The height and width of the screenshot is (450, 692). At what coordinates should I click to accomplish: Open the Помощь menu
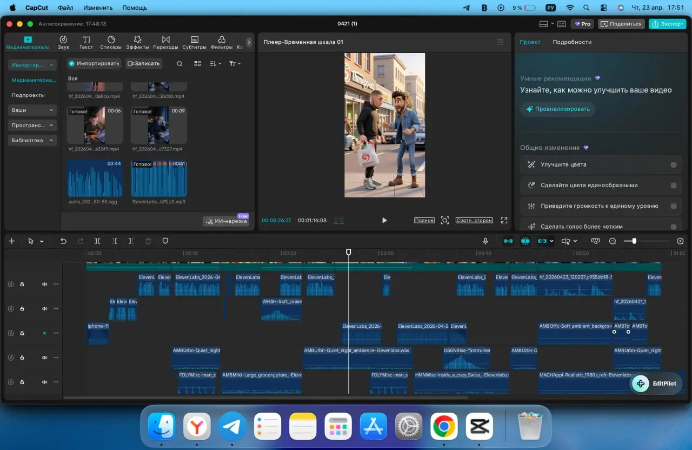(x=135, y=8)
